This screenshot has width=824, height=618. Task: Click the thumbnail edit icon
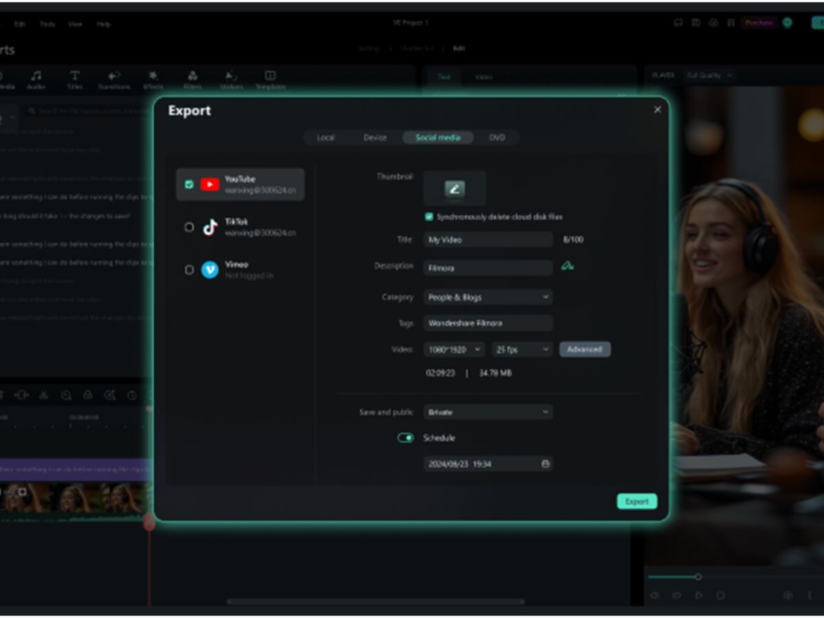pyautogui.click(x=455, y=189)
